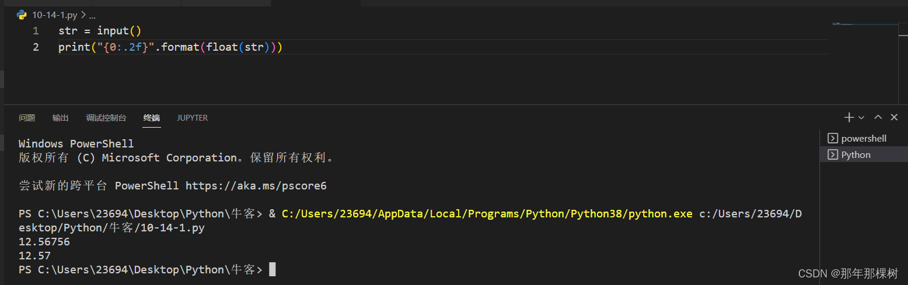Select the 终端 (Terminal) tab

[x=152, y=118]
